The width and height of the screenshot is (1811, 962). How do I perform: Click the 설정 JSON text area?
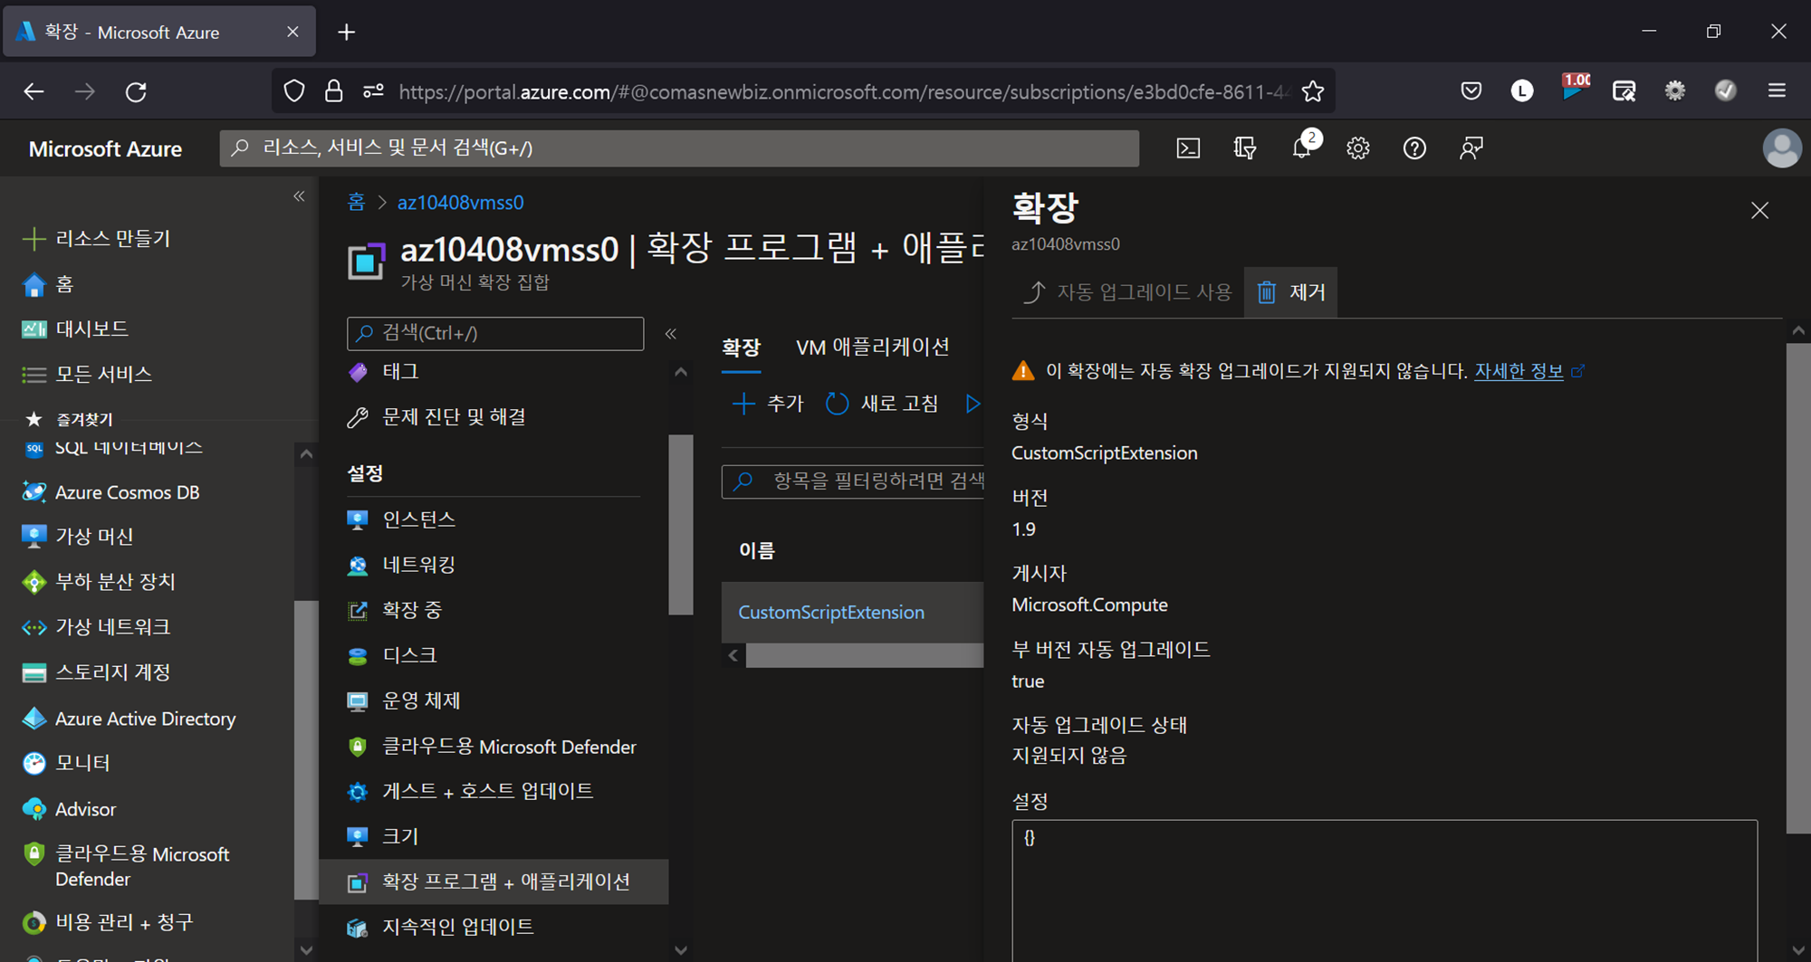pyautogui.click(x=1385, y=891)
